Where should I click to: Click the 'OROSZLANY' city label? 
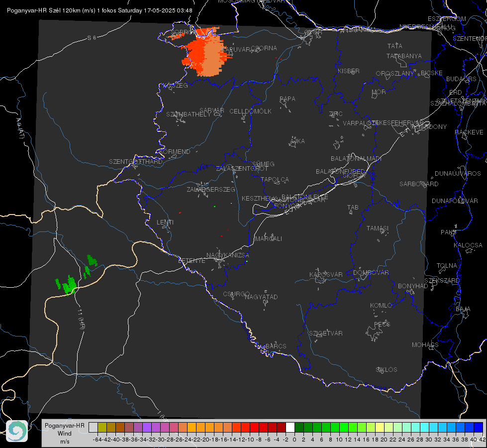[x=395, y=74]
